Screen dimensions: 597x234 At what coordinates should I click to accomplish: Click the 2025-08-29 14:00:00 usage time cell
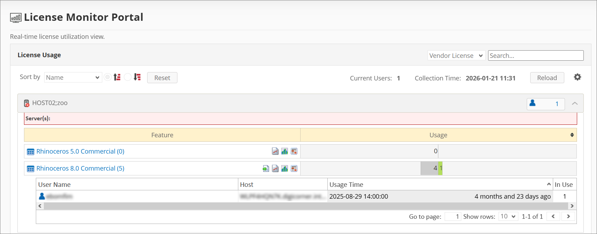click(359, 197)
